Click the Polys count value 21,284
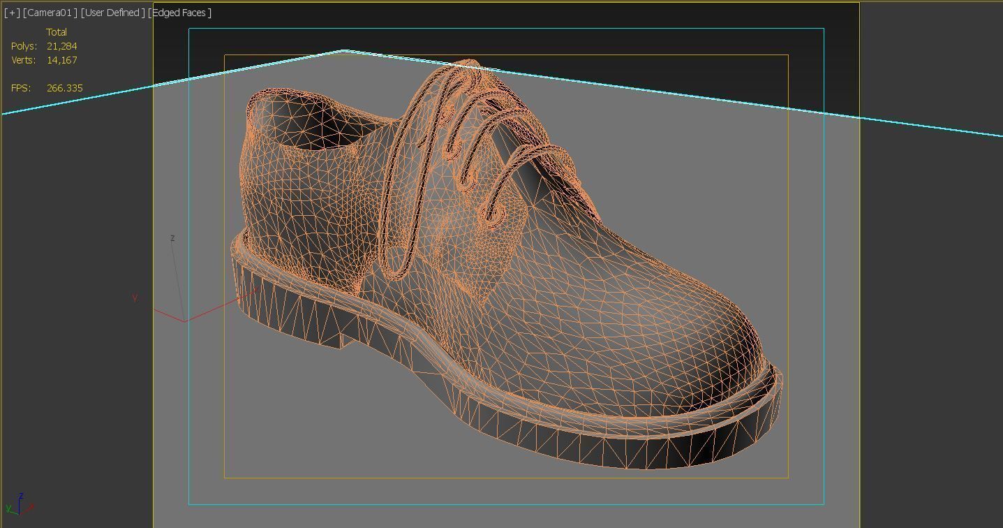1003x528 pixels. [61, 45]
